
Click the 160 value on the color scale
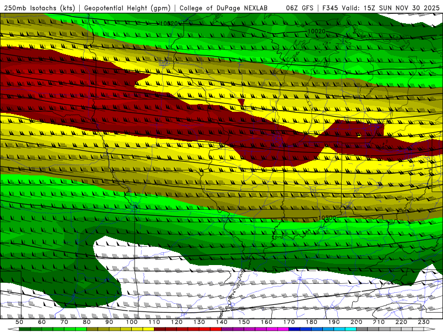pyautogui.click(x=267, y=322)
